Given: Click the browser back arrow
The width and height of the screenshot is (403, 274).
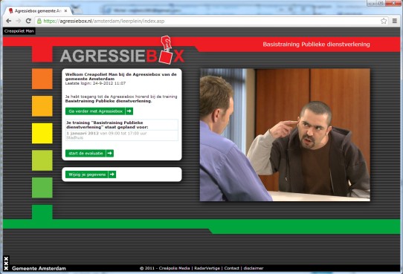Looking at the screenshot, I should (x=8, y=21).
